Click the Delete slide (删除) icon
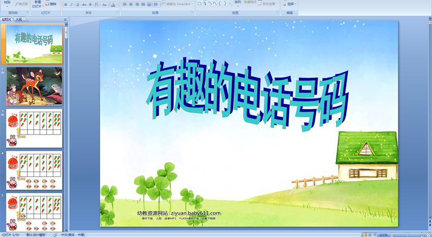 51,4
